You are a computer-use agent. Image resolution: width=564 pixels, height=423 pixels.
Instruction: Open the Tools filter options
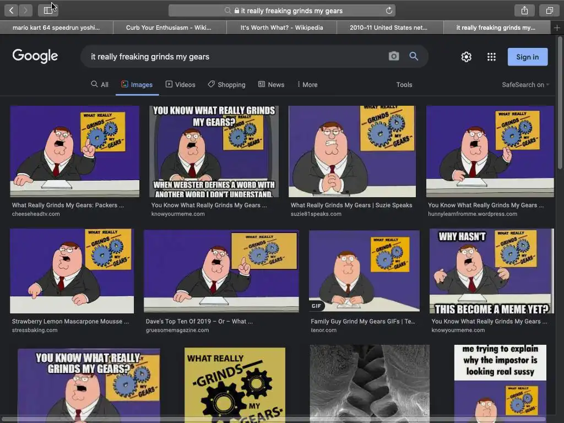(x=404, y=84)
